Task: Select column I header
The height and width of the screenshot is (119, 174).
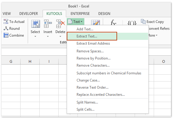Action: [x=49, y=61]
